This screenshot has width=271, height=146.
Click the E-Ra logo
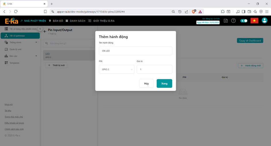[x=11, y=21]
